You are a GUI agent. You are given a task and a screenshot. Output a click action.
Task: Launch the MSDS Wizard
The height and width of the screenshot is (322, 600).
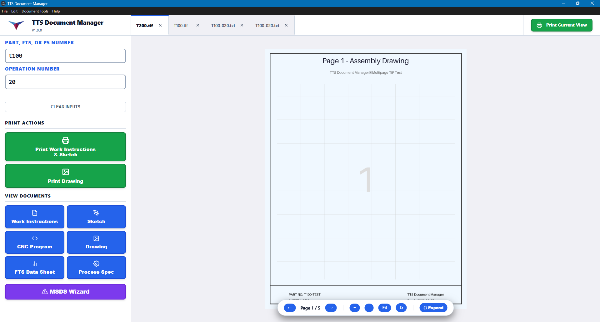(65, 292)
